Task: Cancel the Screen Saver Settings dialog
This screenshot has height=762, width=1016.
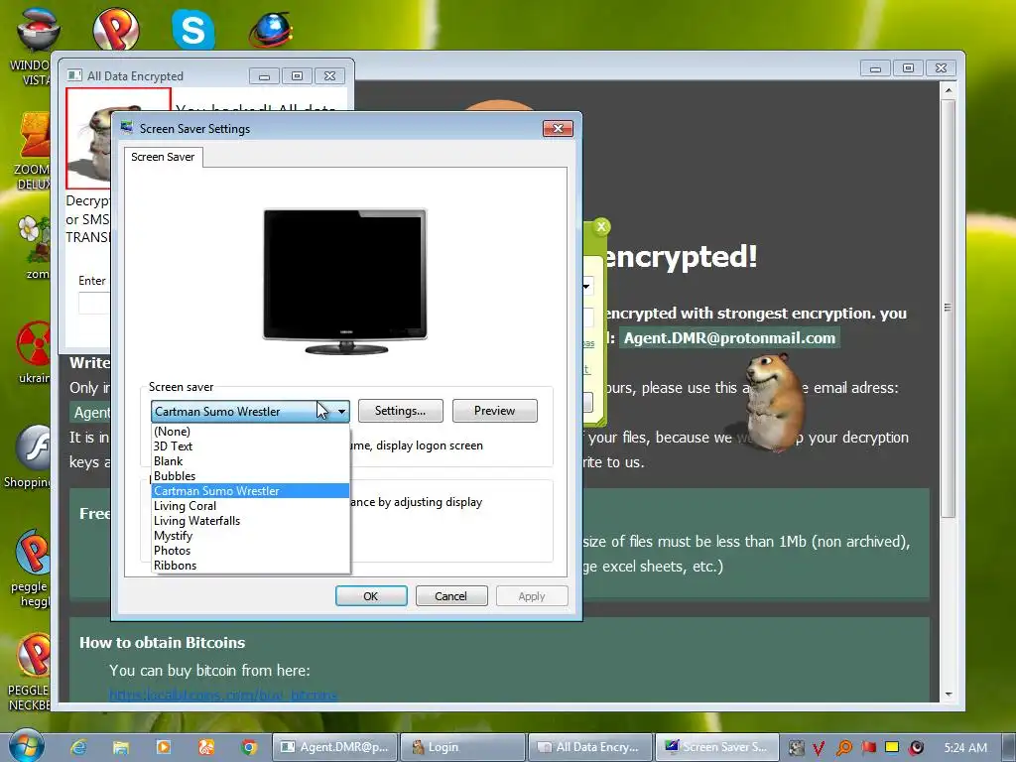Action: pos(451,596)
